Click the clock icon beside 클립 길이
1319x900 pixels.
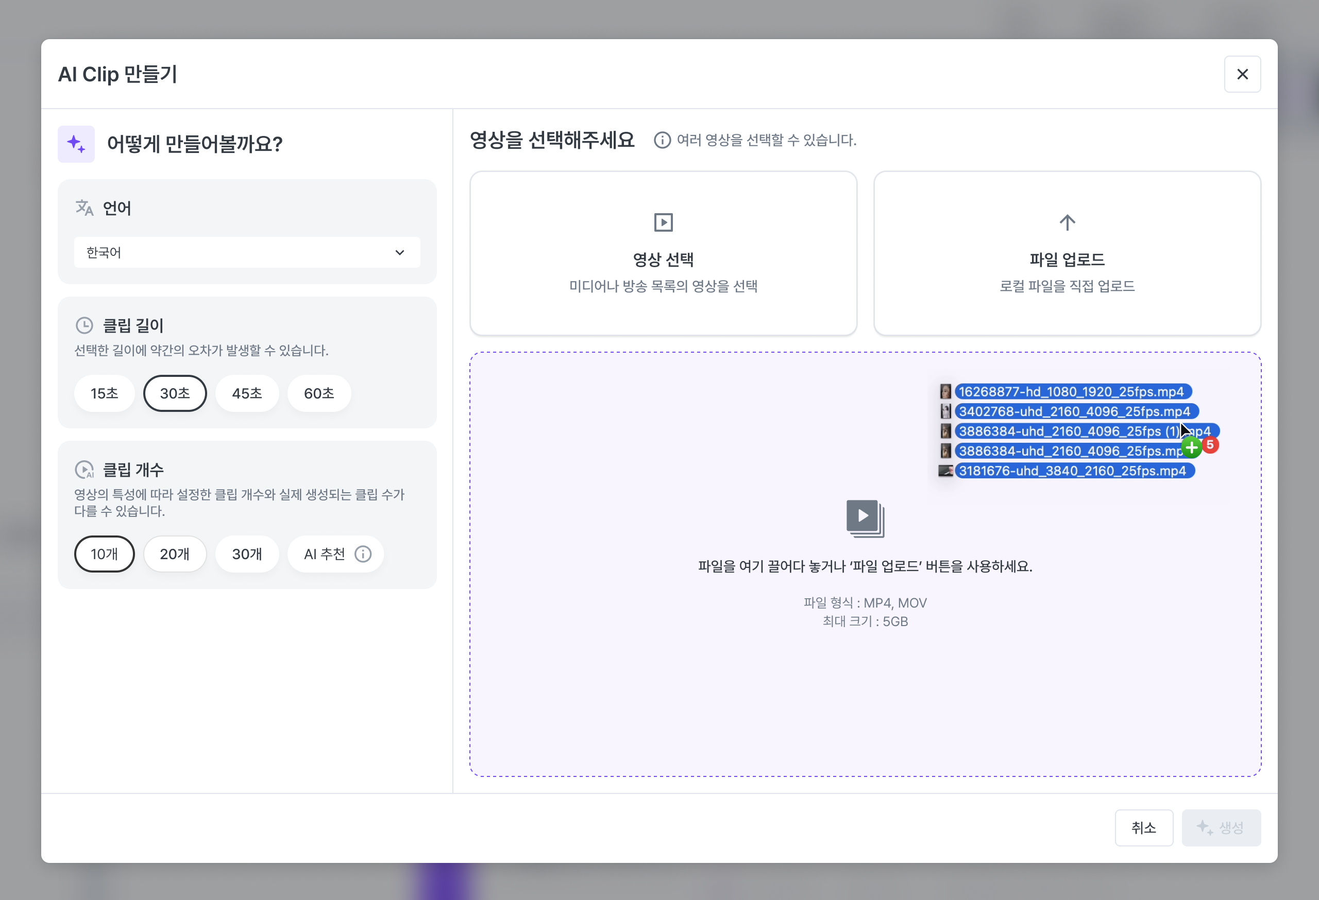pos(84,325)
